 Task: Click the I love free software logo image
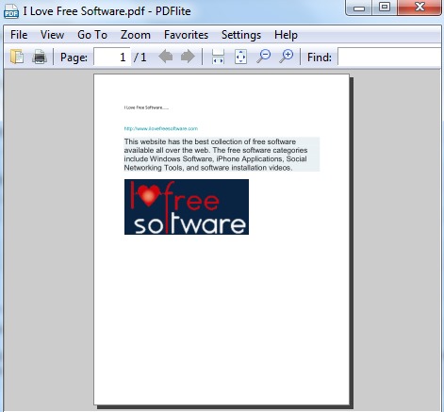187,206
